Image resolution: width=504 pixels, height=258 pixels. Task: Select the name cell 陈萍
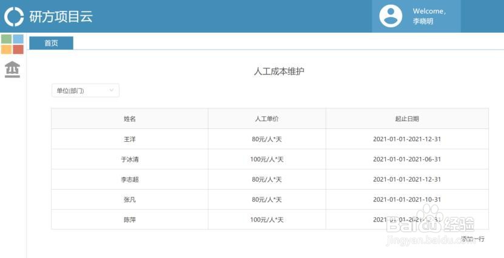coord(130,220)
